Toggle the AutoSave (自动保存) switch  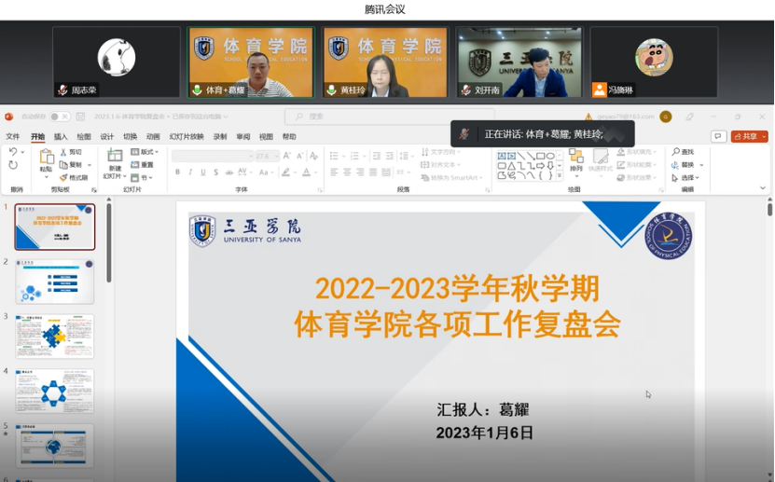60,117
